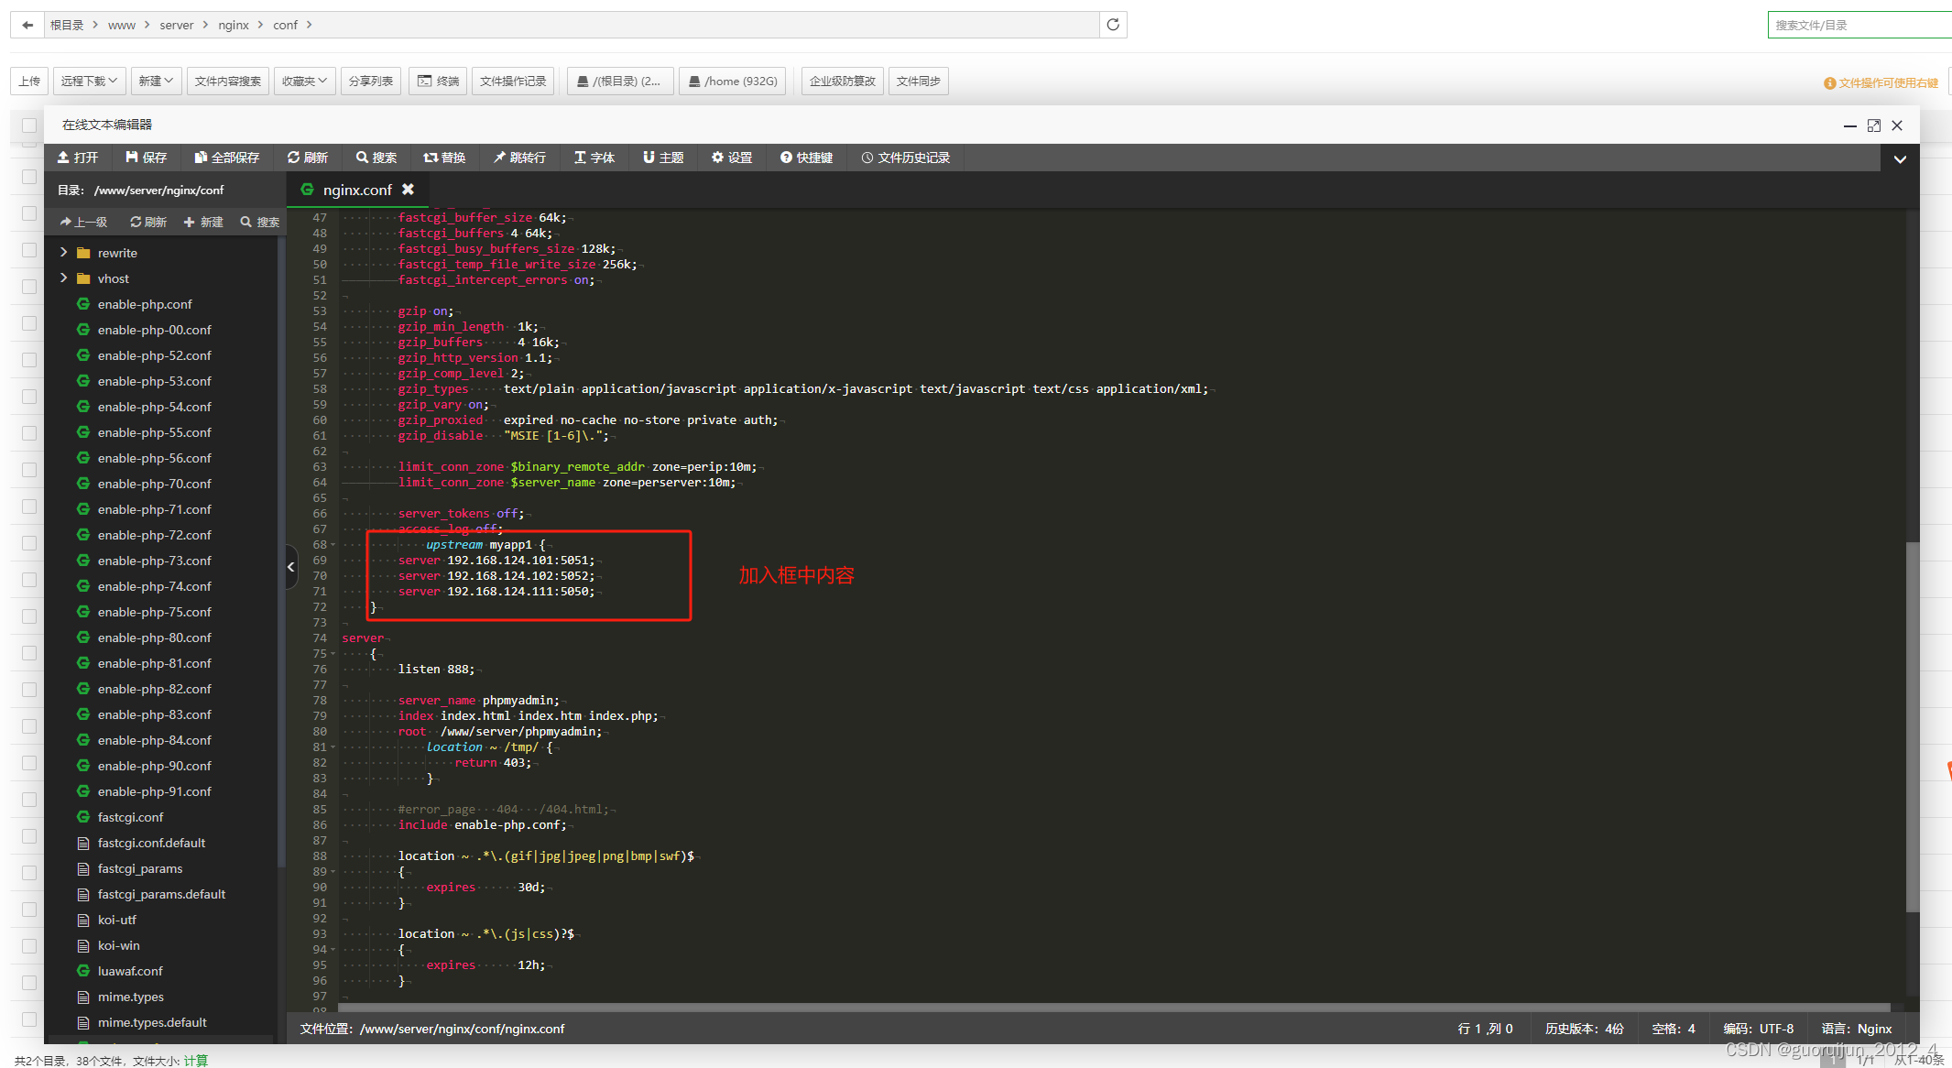Open the 快捷键 shortcuts panel

click(x=806, y=157)
